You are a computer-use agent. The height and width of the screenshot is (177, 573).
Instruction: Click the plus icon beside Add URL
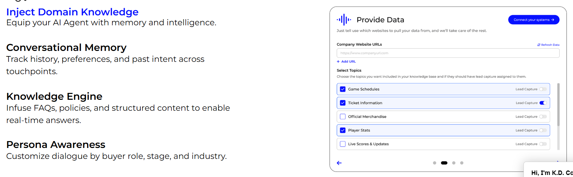point(338,62)
